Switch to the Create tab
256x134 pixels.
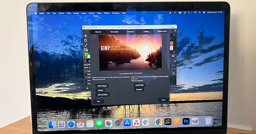(146, 31)
